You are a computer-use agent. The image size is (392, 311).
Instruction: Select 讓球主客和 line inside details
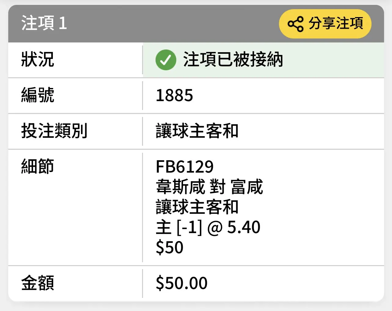197,207
